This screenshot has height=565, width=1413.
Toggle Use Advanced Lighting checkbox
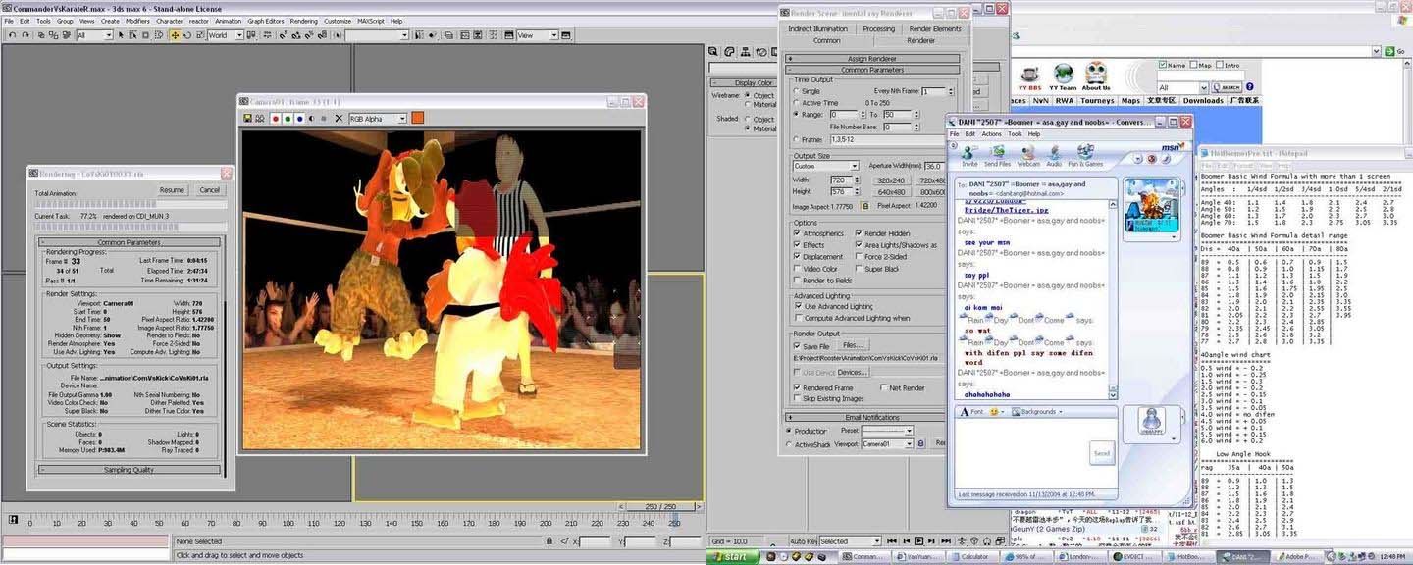point(797,306)
